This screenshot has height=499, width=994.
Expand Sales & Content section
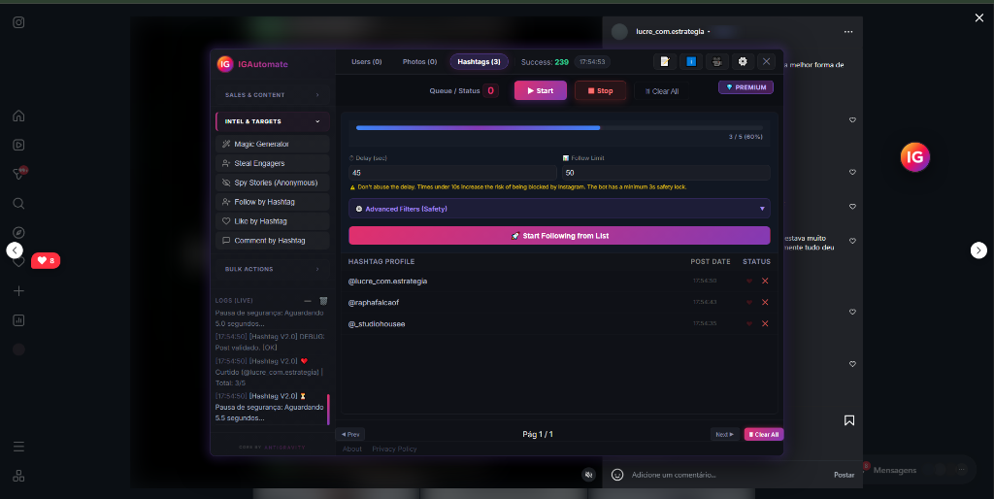click(273, 95)
